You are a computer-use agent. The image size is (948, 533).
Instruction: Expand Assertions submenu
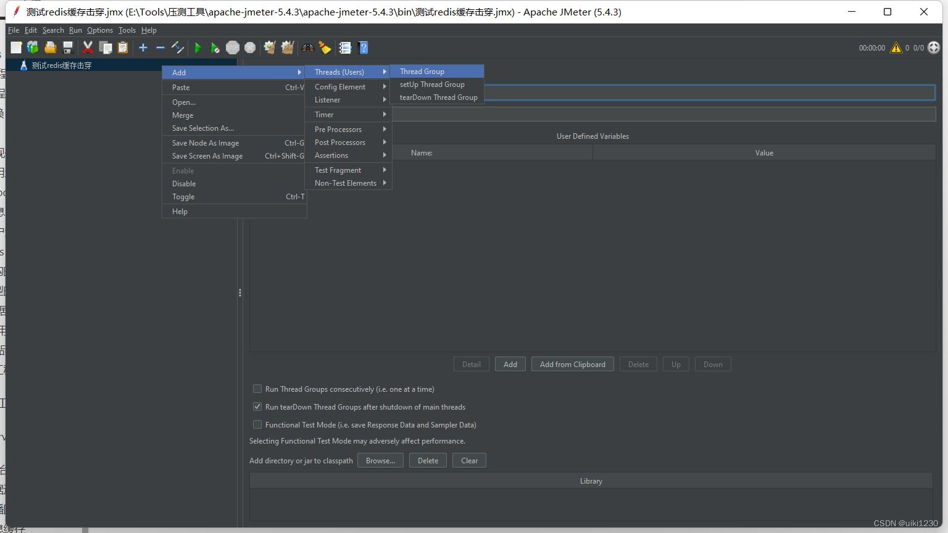[x=349, y=155]
